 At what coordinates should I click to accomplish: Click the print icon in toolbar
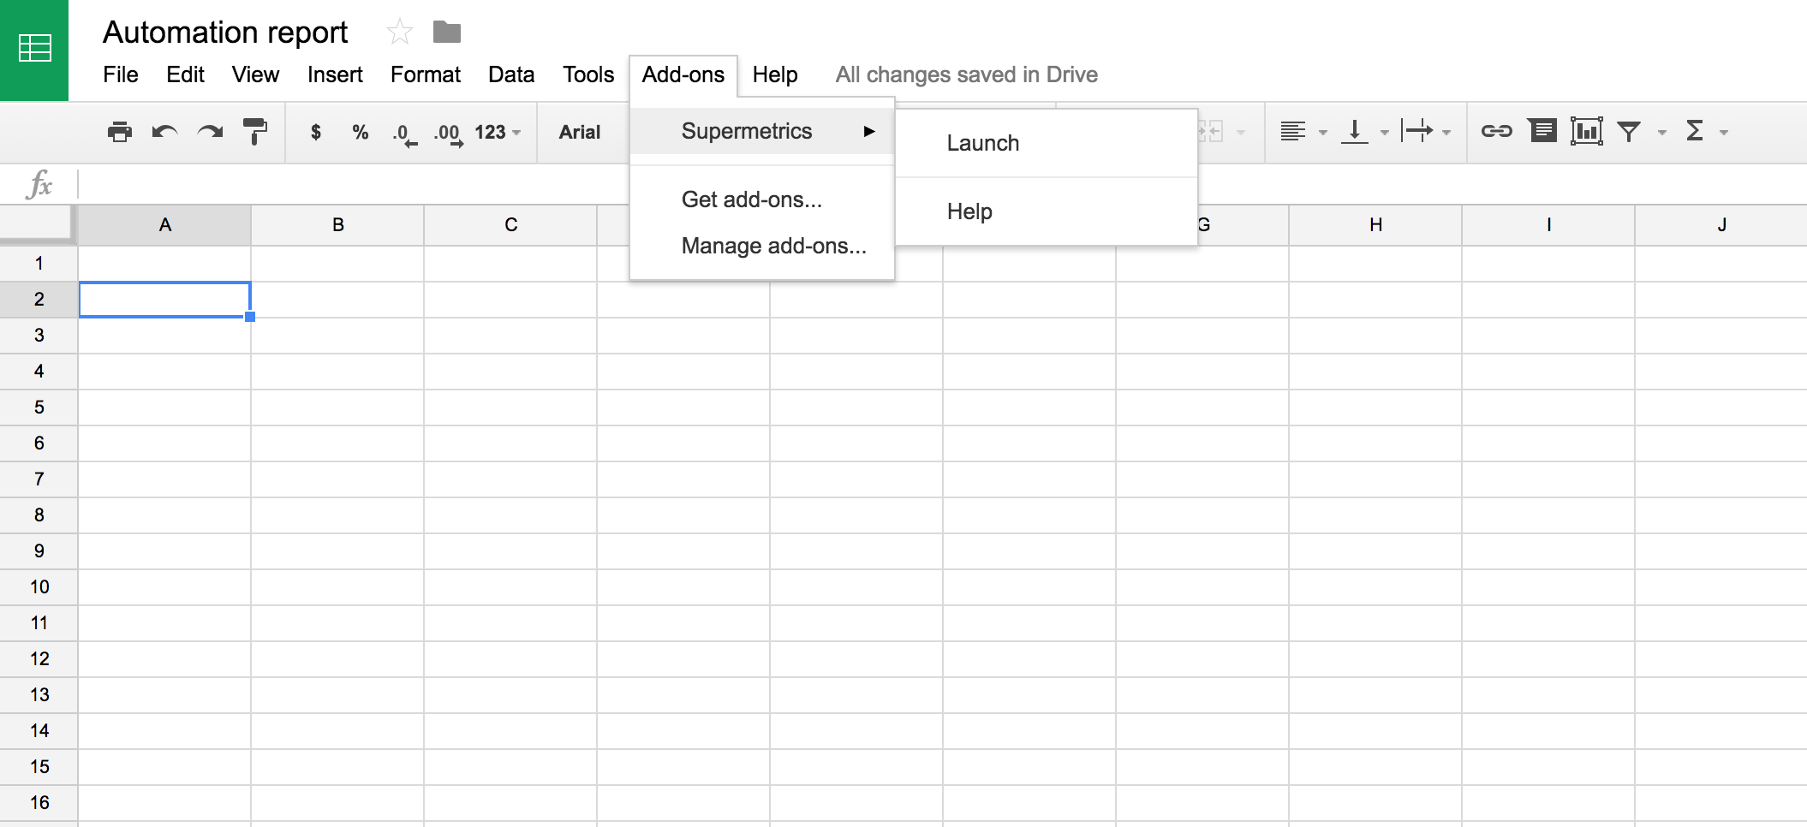point(120,132)
